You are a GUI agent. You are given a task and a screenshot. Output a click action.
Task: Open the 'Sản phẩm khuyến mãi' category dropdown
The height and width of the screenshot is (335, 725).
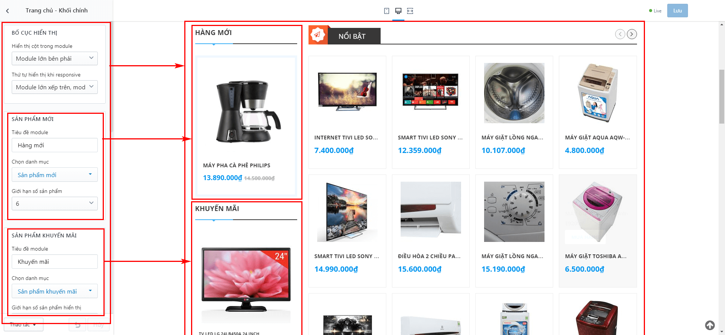click(55, 291)
